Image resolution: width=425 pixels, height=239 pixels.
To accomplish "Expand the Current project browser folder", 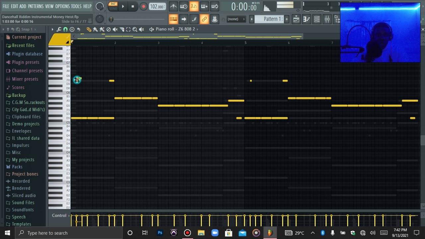I will pyautogui.click(x=27, y=37).
